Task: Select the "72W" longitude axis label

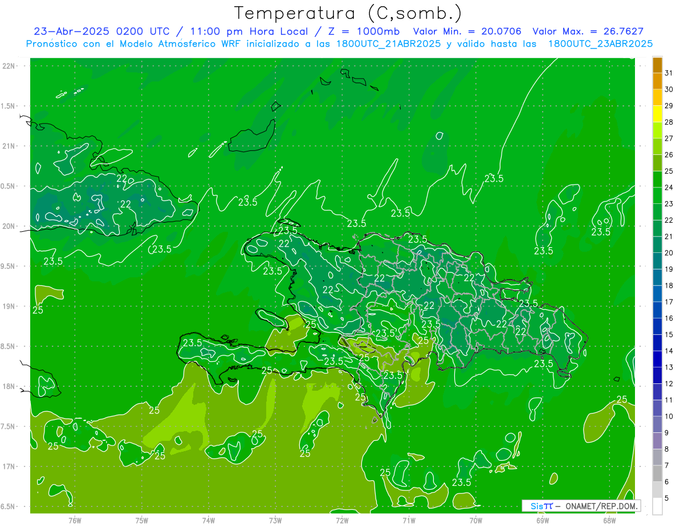Action: coord(342,520)
